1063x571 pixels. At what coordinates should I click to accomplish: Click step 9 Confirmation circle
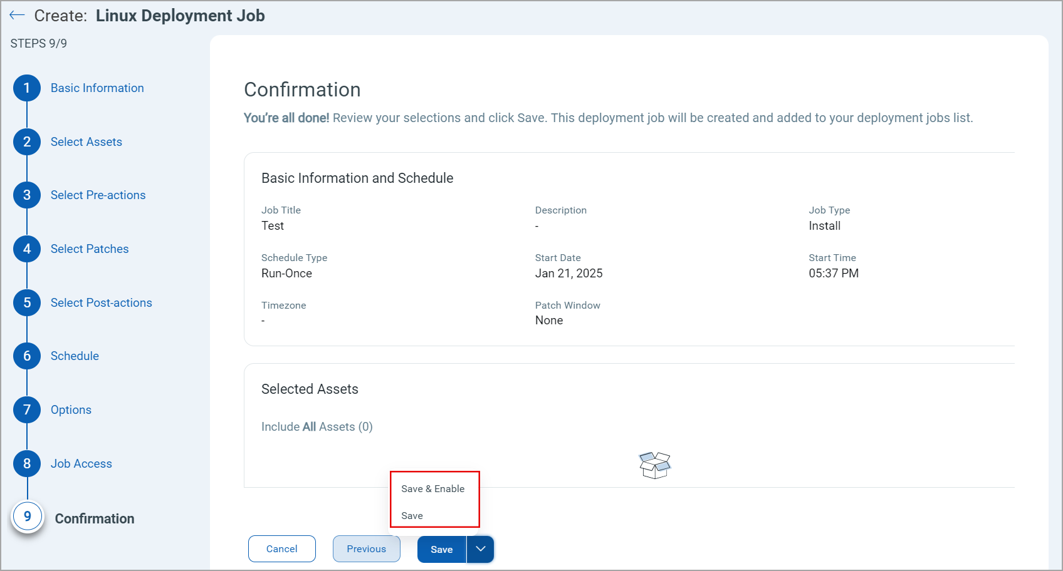pos(27,517)
